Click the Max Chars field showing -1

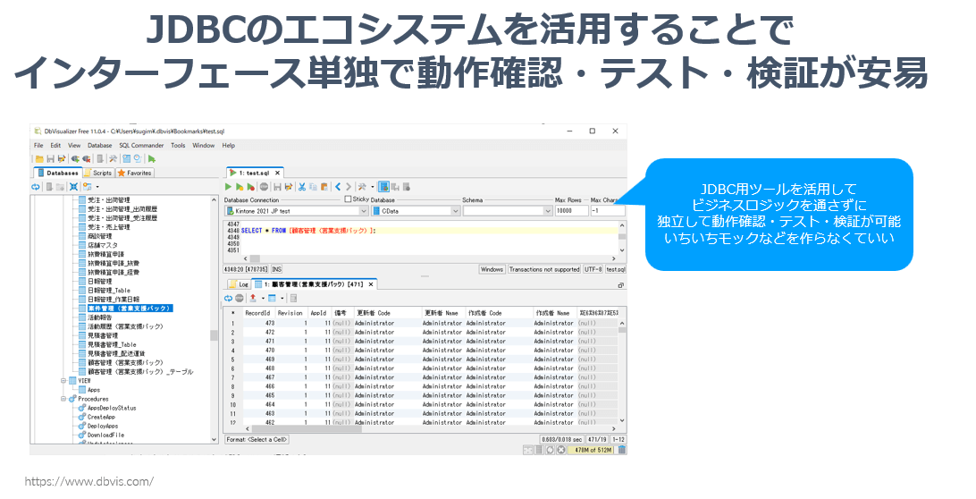tap(607, 211)
